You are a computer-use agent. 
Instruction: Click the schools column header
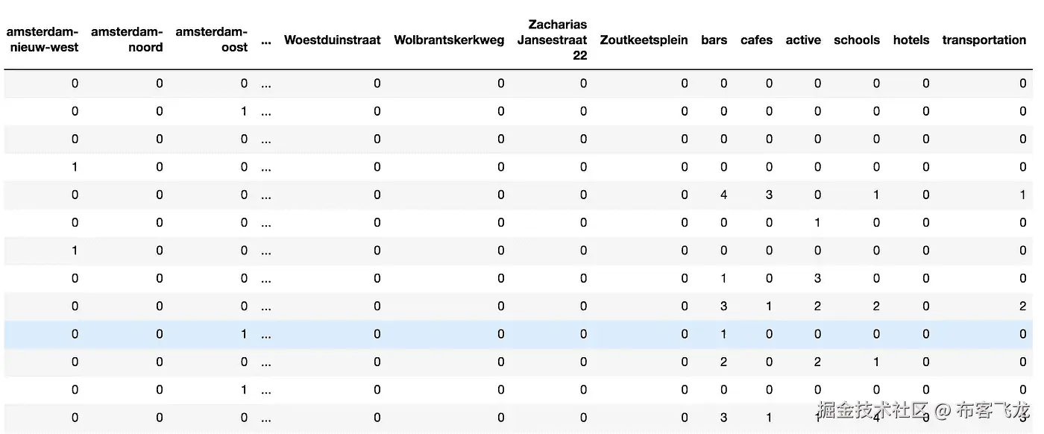click(x=857, y=40)
